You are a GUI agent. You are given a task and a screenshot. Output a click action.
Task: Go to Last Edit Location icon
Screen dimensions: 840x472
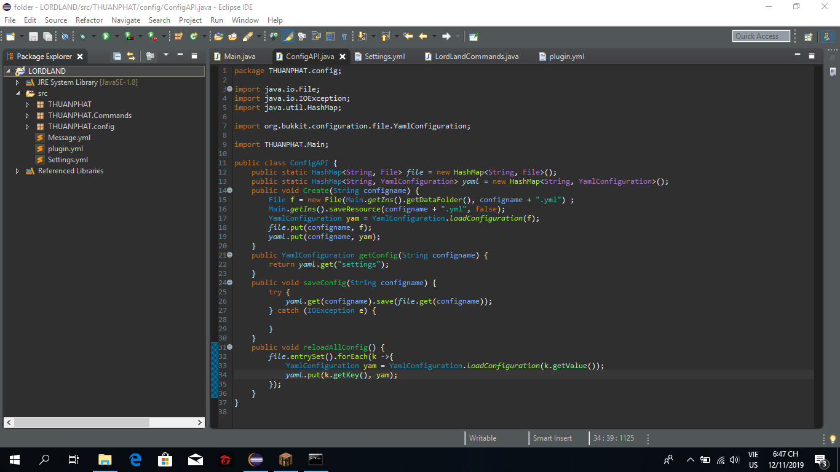408,36
